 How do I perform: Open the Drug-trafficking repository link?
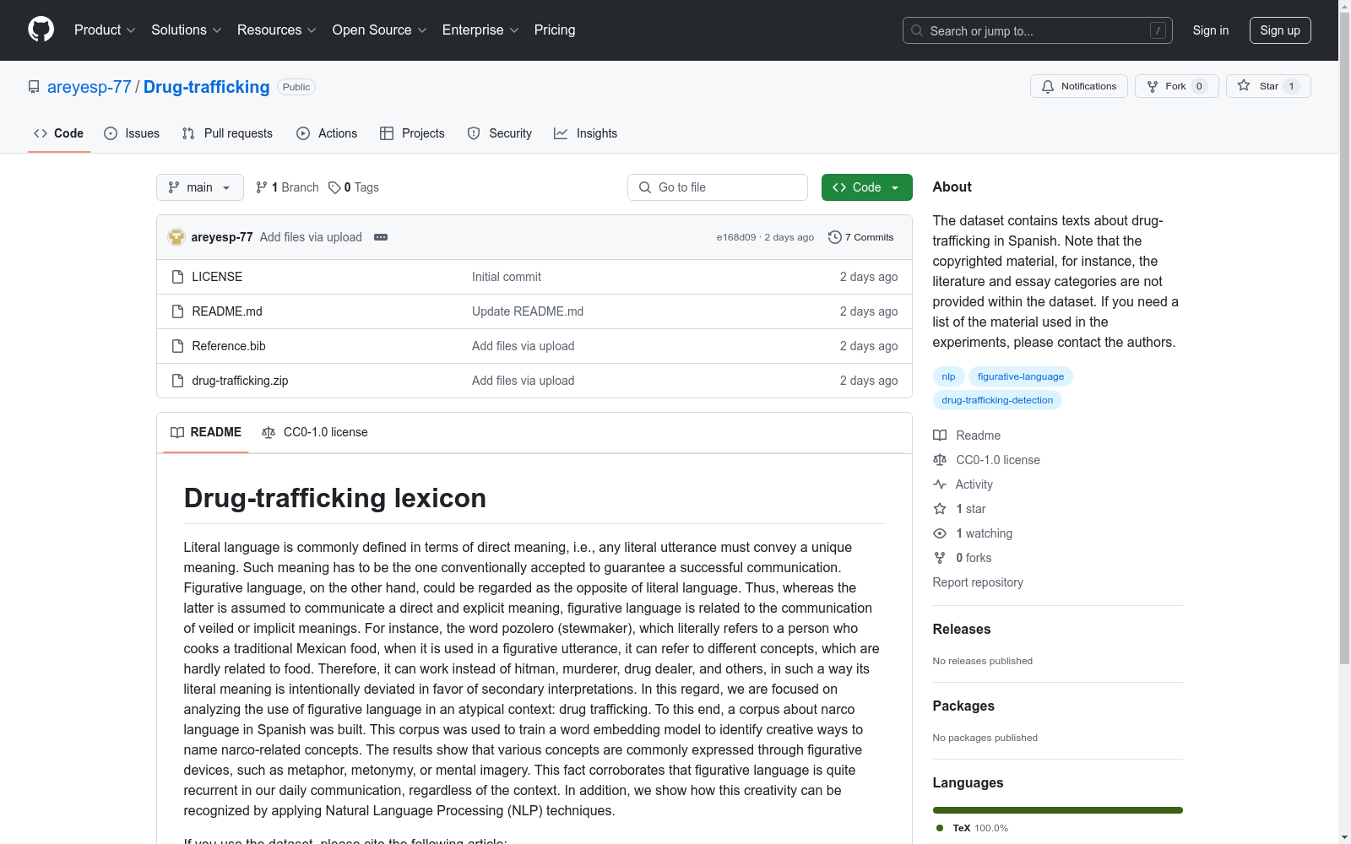(207, 87)
